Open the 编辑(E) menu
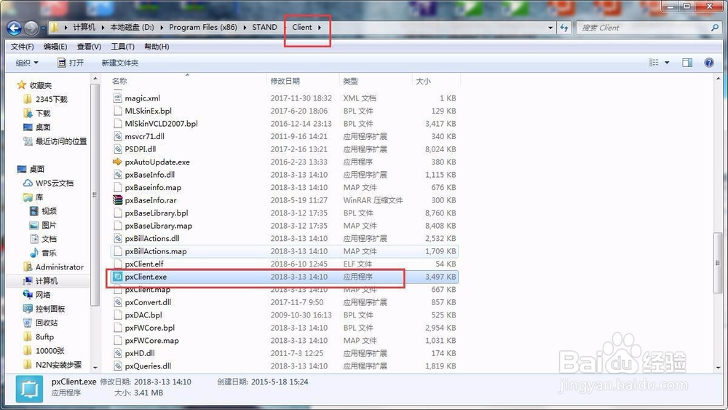 [x=55, y=47]
